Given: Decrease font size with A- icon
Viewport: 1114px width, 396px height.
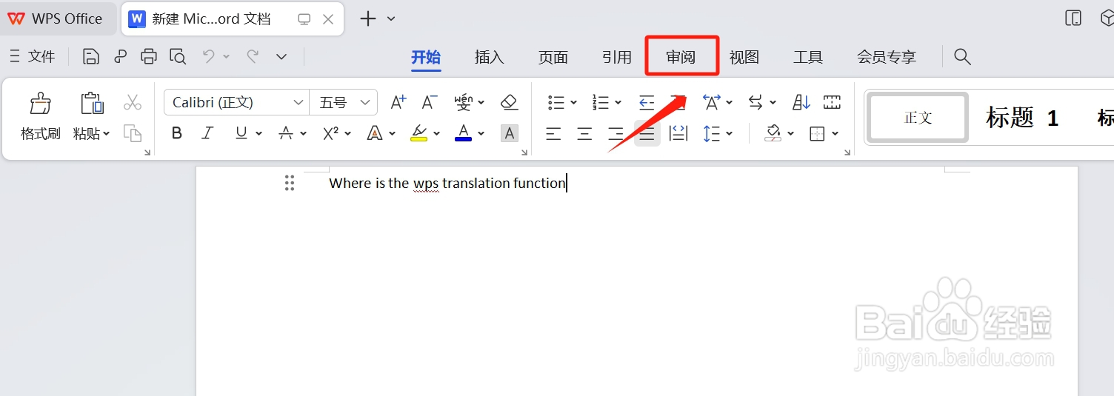Looking at the screenshot, I should point(430,102).
